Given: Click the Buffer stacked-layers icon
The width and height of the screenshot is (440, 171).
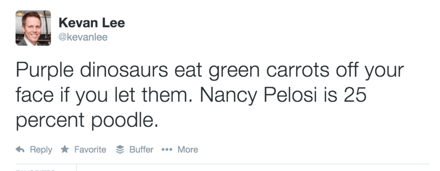Looking at the screenshot, I should pos(120,150).
